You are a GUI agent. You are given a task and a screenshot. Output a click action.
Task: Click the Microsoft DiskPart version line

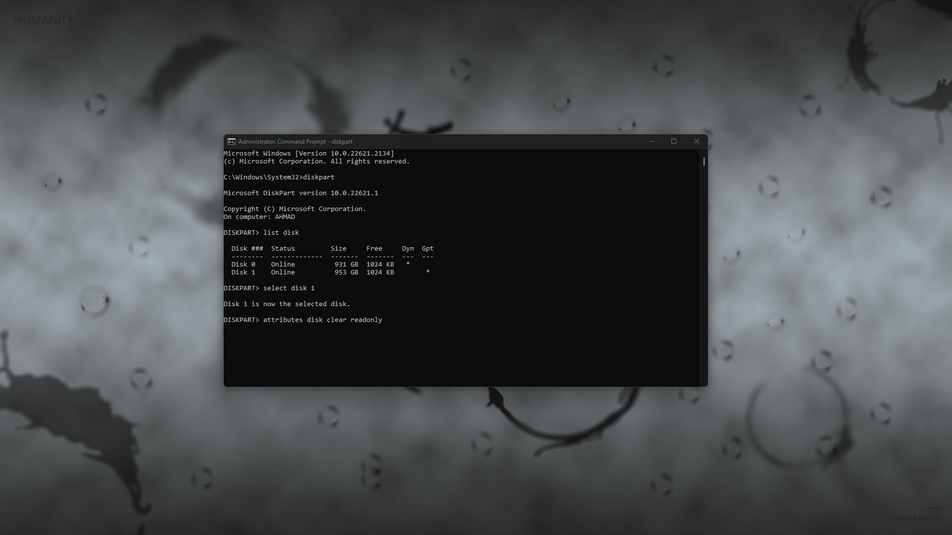point(300,193)
